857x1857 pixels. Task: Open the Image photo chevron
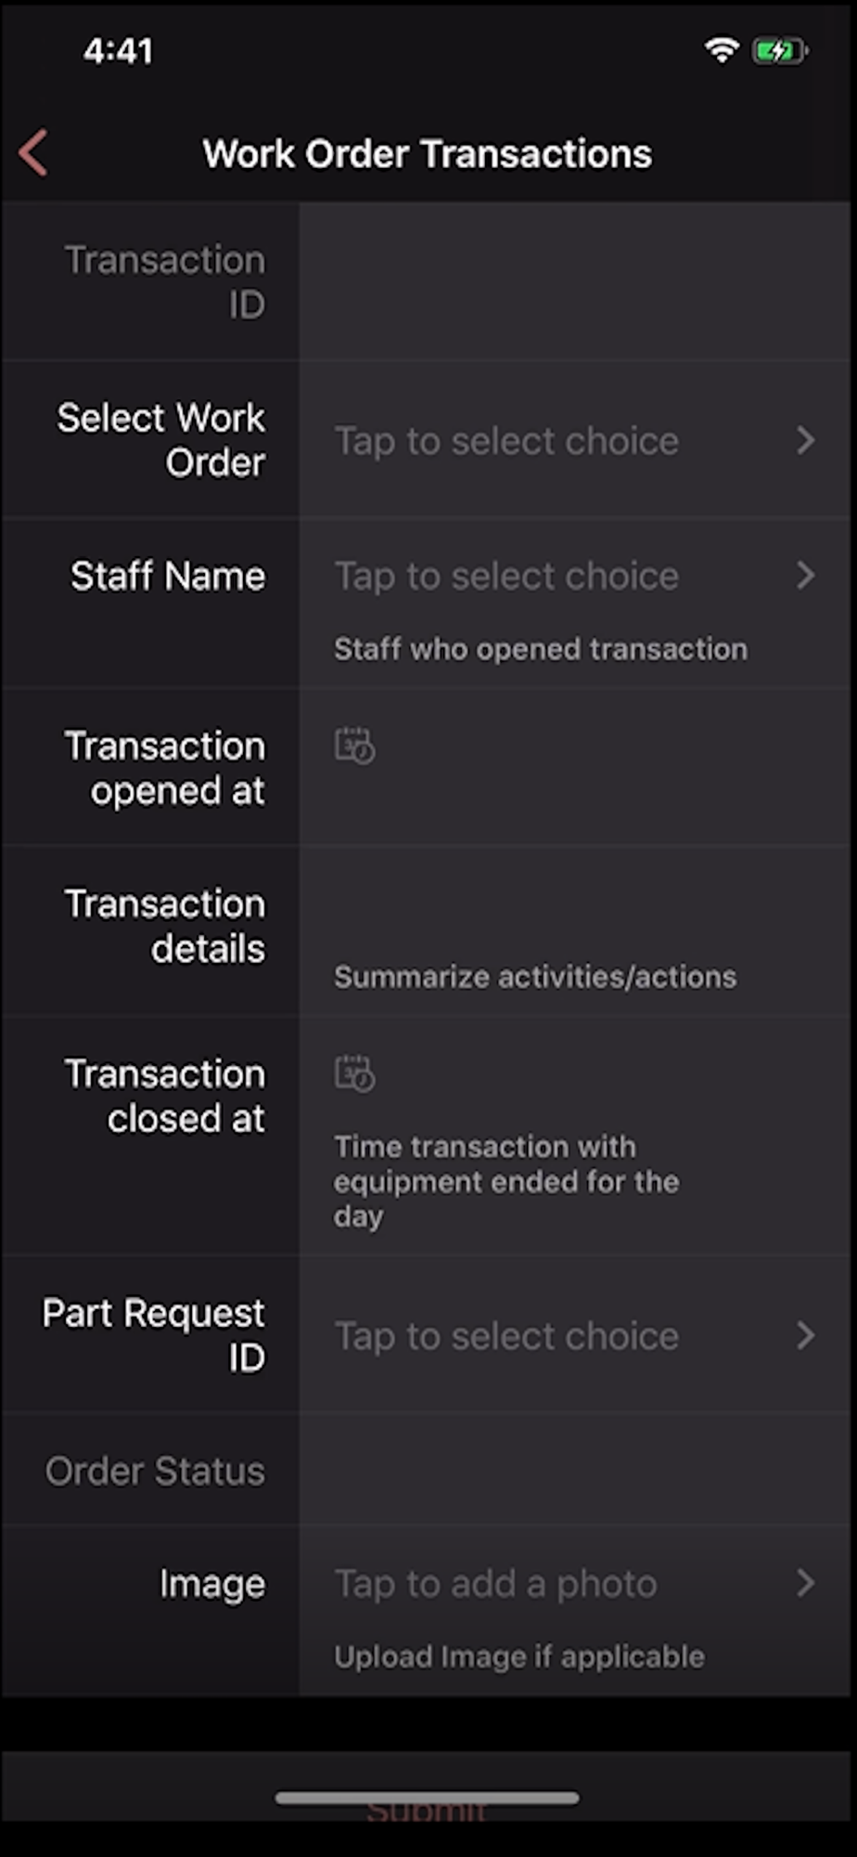pyautogui.click(x=805, y=1583)
